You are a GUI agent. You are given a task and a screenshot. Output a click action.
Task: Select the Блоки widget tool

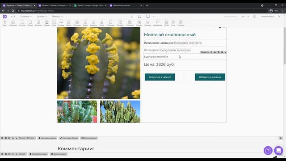coord(30,23)
